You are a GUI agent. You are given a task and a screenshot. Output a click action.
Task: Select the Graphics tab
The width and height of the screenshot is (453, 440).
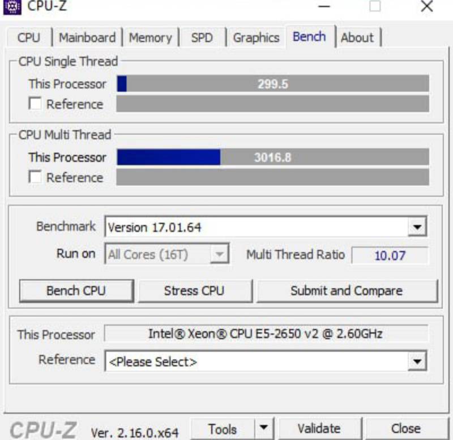click(257, 37)
